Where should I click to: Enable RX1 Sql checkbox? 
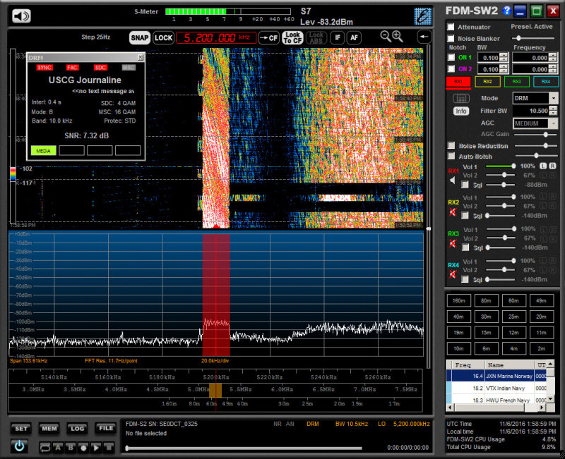(x=465, y=185)
